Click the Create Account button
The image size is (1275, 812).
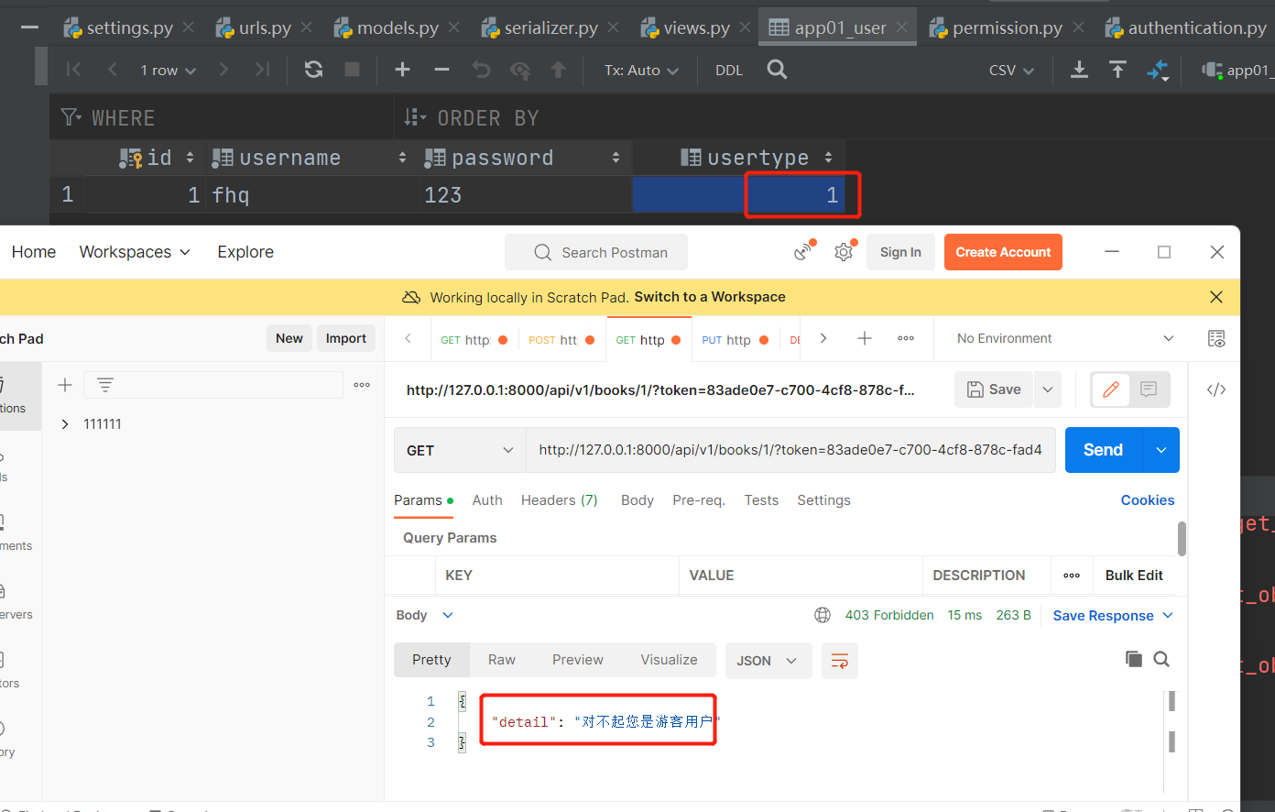point(1003,252)
